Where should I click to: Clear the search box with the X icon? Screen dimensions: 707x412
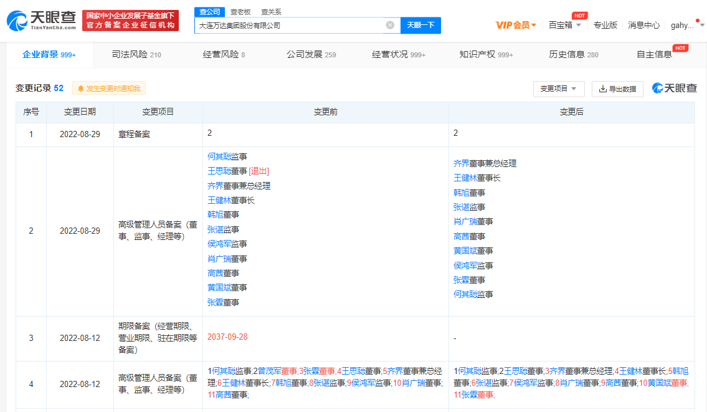click(x=390, y=26)
